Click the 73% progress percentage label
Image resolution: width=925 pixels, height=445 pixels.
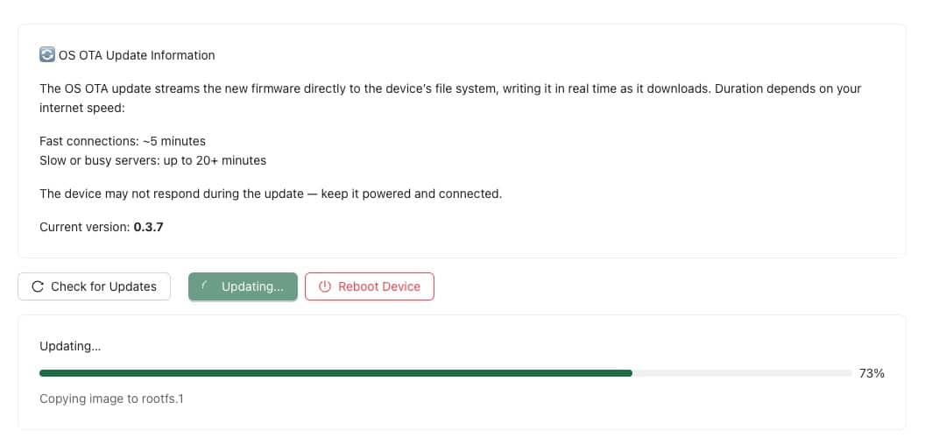pos(872,373)
